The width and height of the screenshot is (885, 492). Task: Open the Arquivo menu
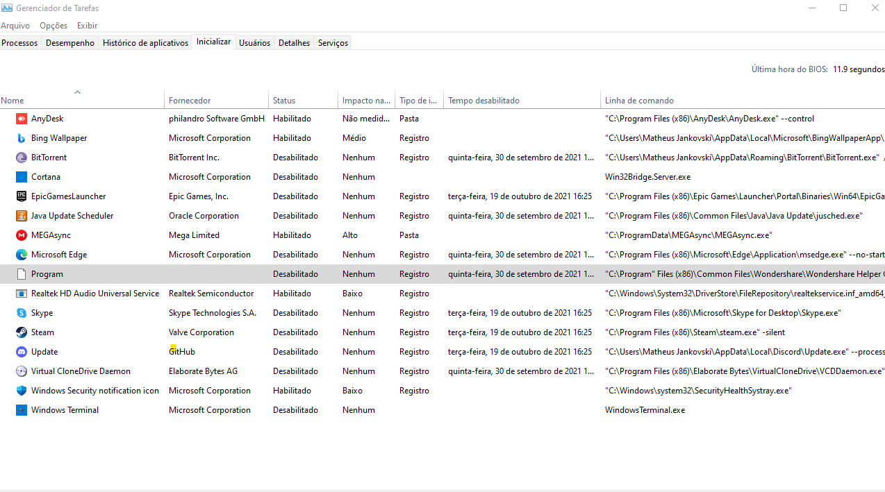[x=15, y=26]
